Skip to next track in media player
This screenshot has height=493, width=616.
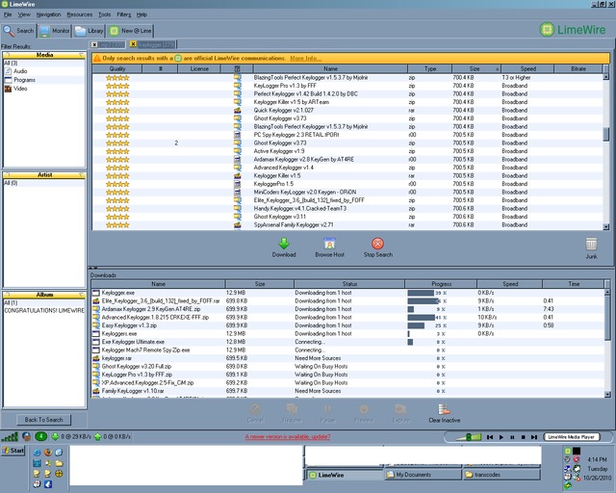coord(534,437)
